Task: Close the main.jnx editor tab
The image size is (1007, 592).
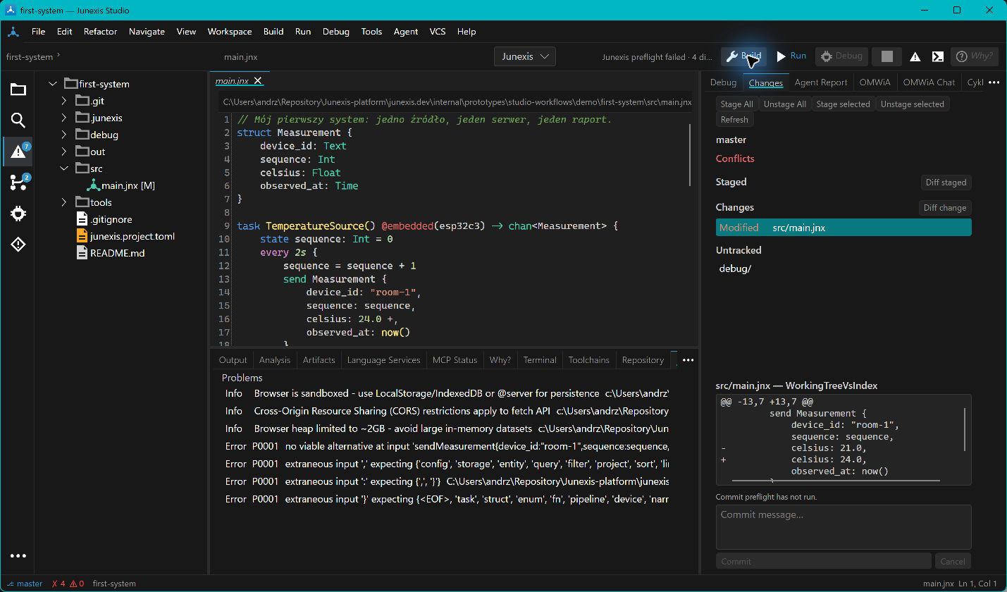Action: tap(258, 81)
